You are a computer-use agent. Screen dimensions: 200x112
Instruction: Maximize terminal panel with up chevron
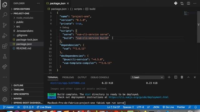[x=188, y=77]
